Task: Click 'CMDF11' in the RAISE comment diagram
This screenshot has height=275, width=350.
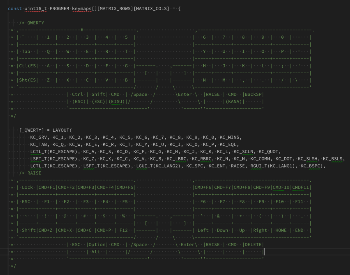Action: click(x=300, y=187)
